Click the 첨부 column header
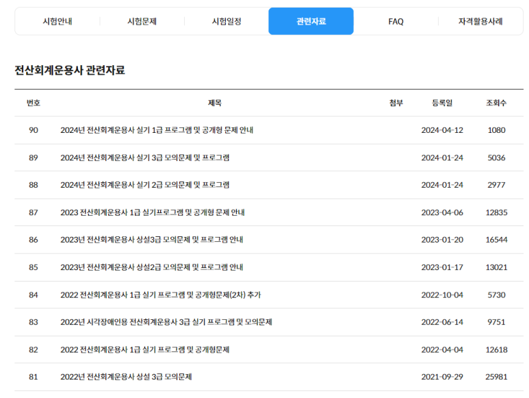Screen dimensions: 529x398 (396, 103)
